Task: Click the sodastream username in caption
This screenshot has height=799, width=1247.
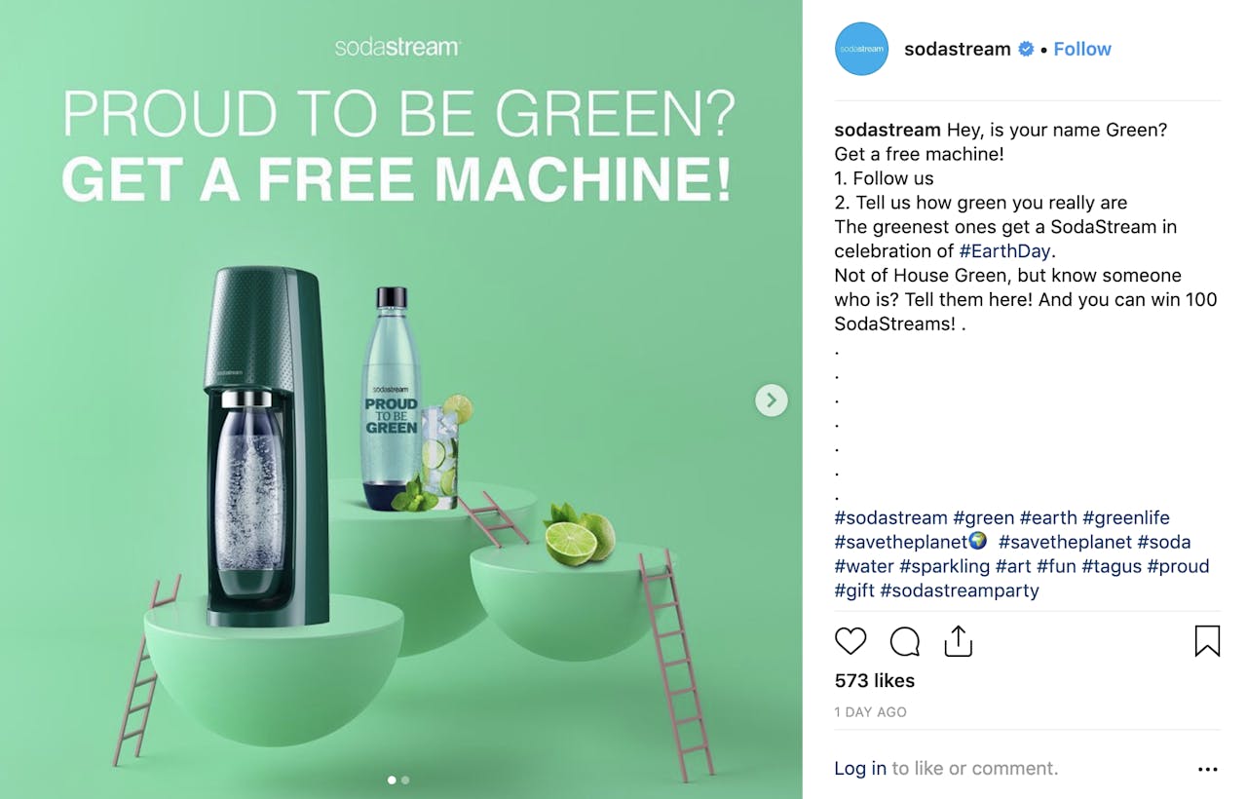Action: pos(888,130)
